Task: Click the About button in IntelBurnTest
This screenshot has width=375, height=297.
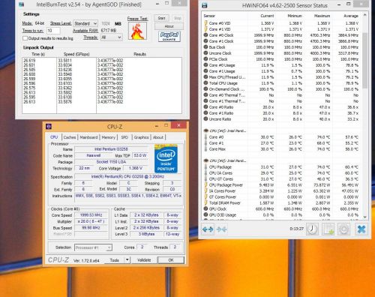Action: click(x=169, y=26)
